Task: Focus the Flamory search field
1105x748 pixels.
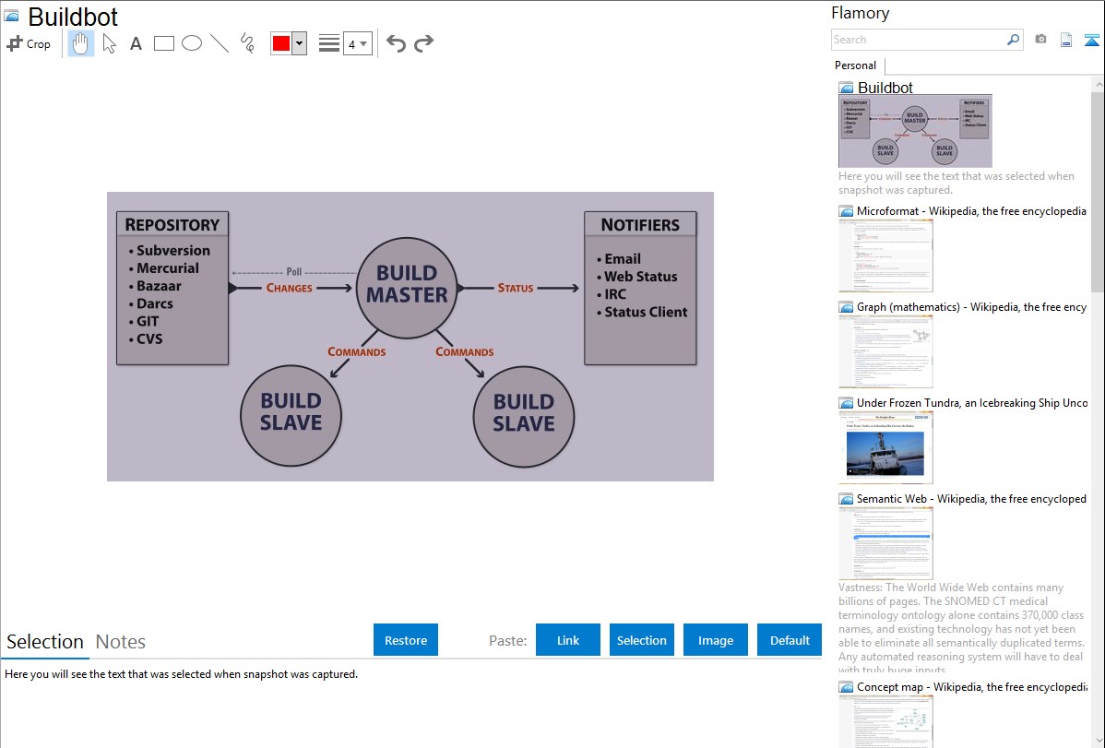Action: click(919, 40)
